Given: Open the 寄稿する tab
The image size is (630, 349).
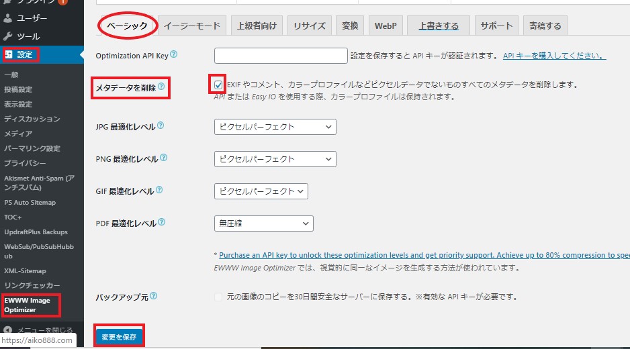Looking at the screenshot, I should [x=545, y=26].
